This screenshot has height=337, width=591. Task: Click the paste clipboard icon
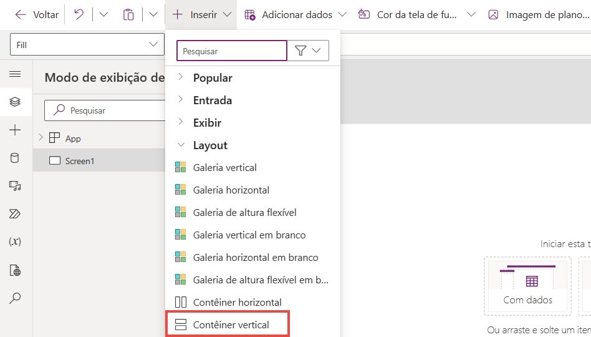[x=128, y=15]
